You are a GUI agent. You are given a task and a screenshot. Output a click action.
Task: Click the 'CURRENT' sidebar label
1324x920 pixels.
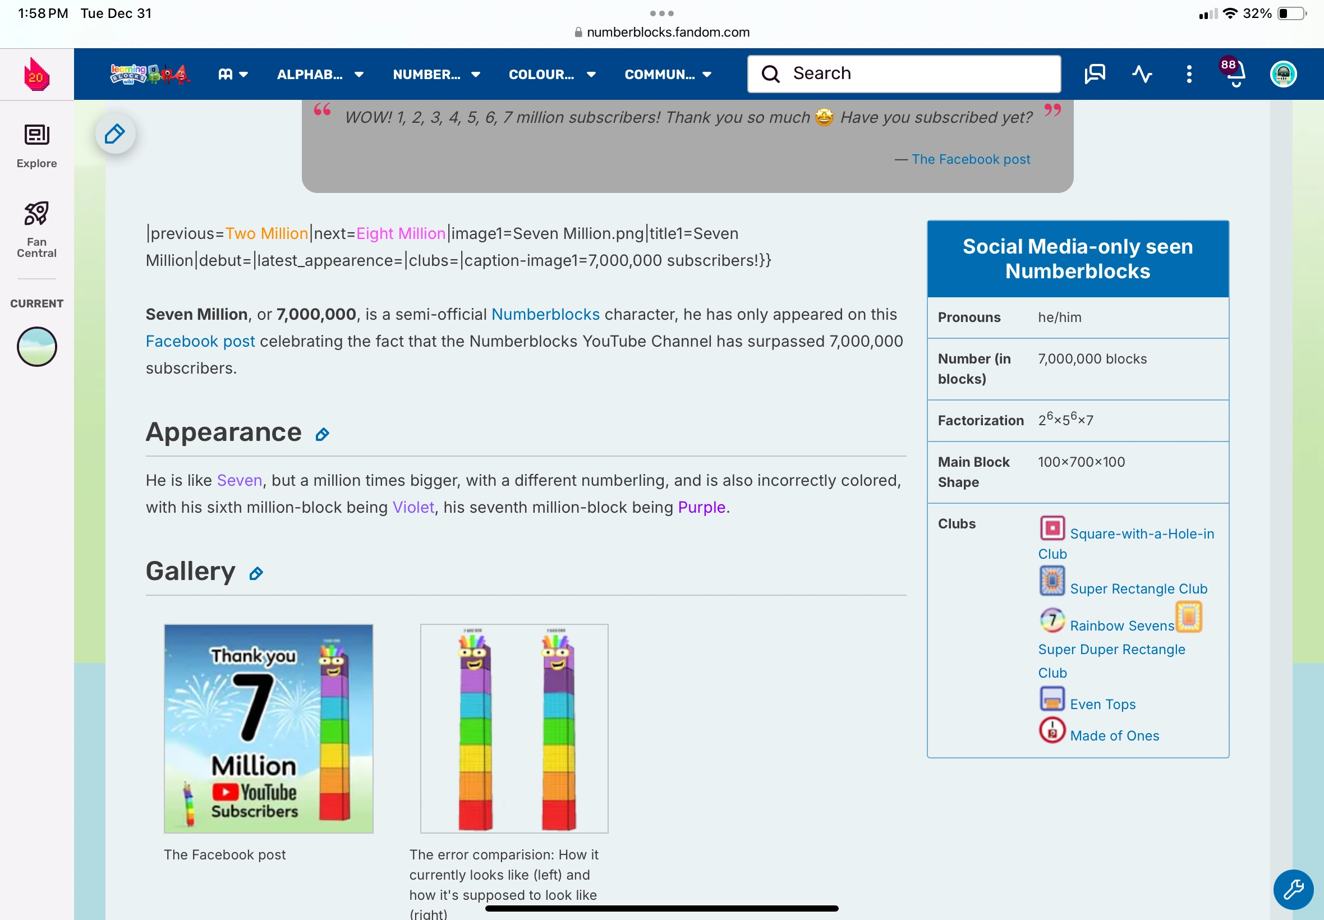(37, 304)
